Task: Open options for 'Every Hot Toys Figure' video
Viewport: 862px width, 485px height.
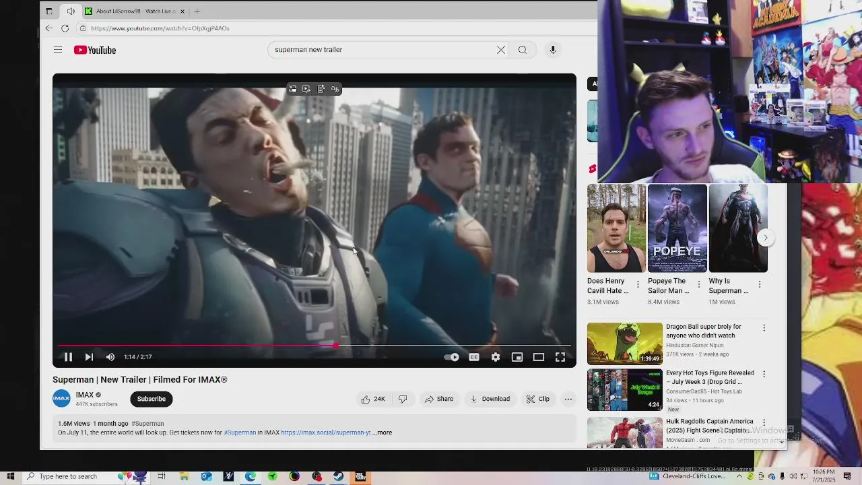Action: tap(764, 374)
